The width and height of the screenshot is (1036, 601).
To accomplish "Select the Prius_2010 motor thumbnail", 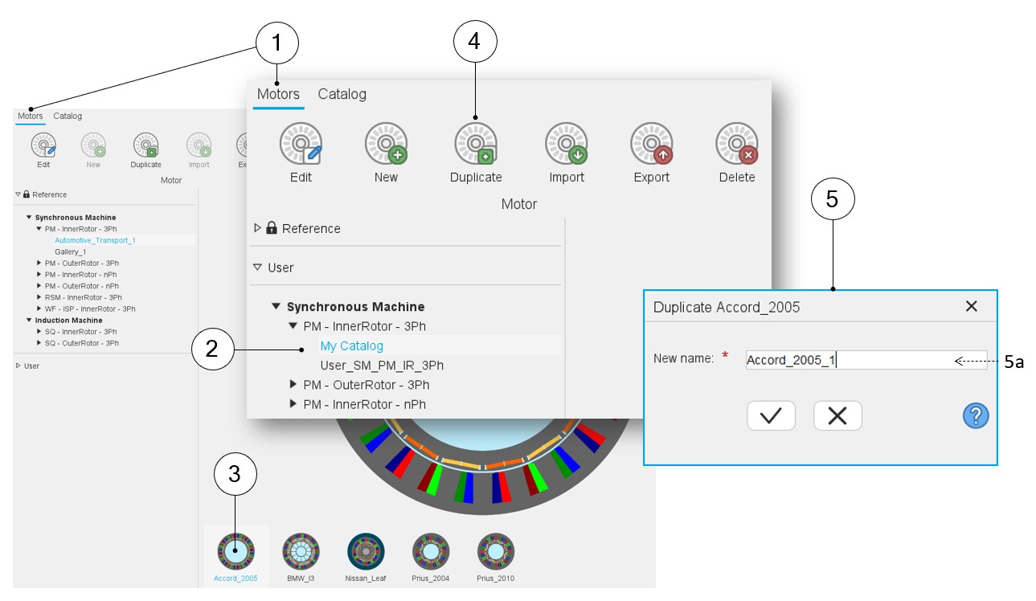I will (495, 551).
